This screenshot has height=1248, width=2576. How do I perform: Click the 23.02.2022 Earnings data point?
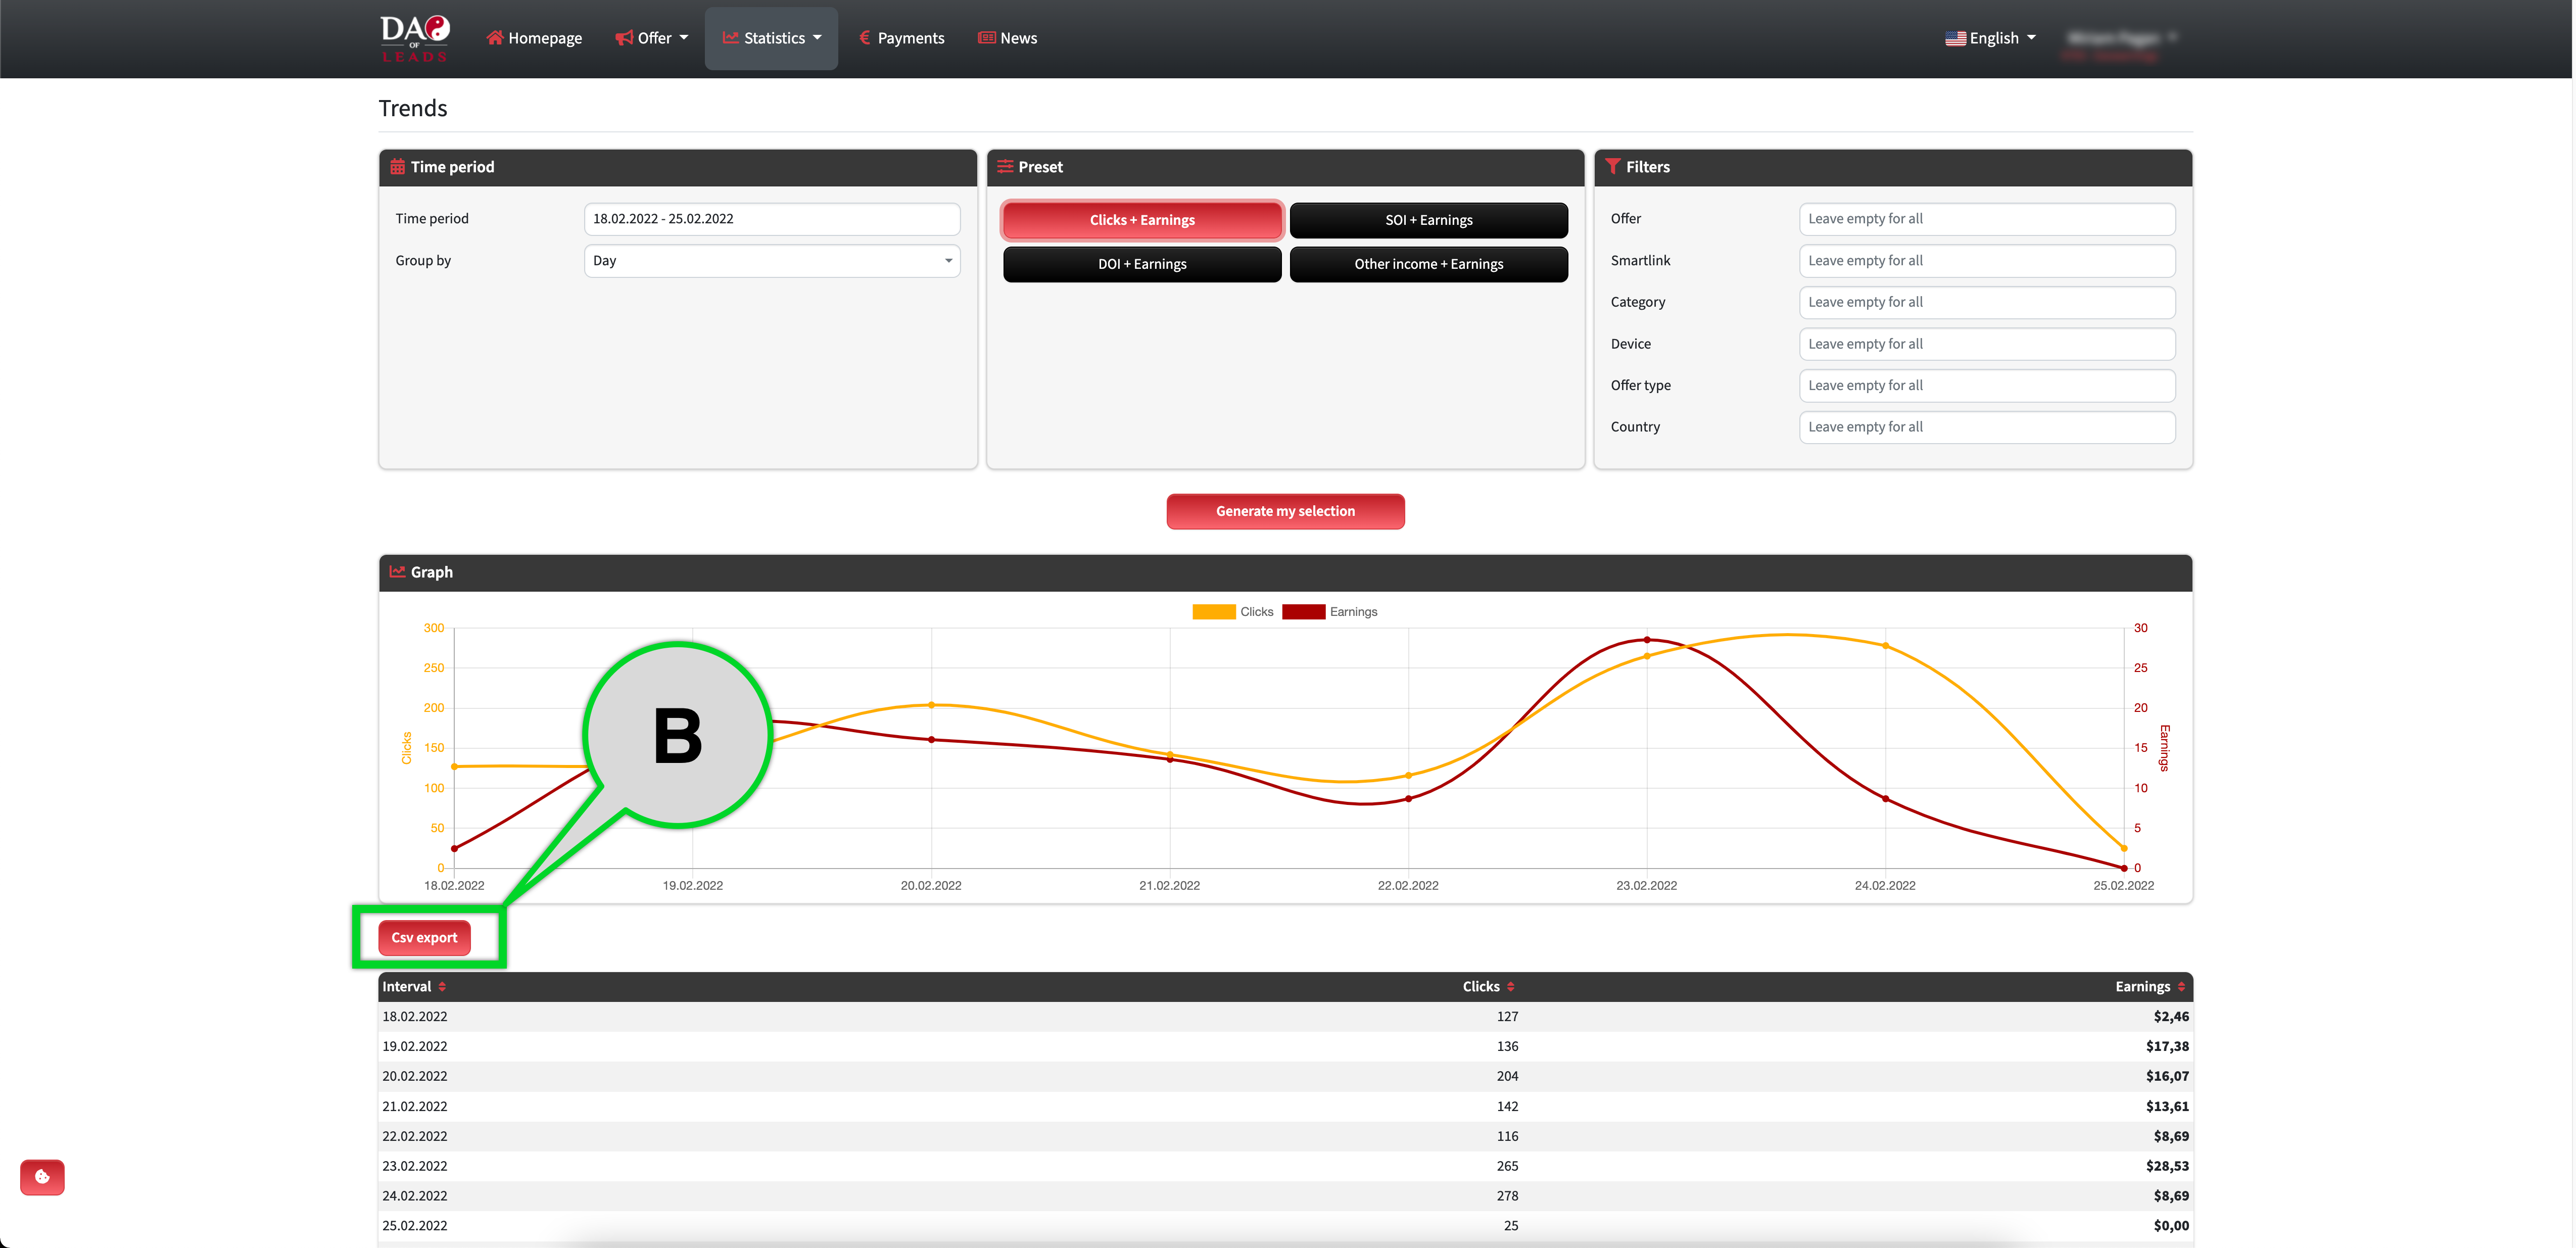[1647, 640]
